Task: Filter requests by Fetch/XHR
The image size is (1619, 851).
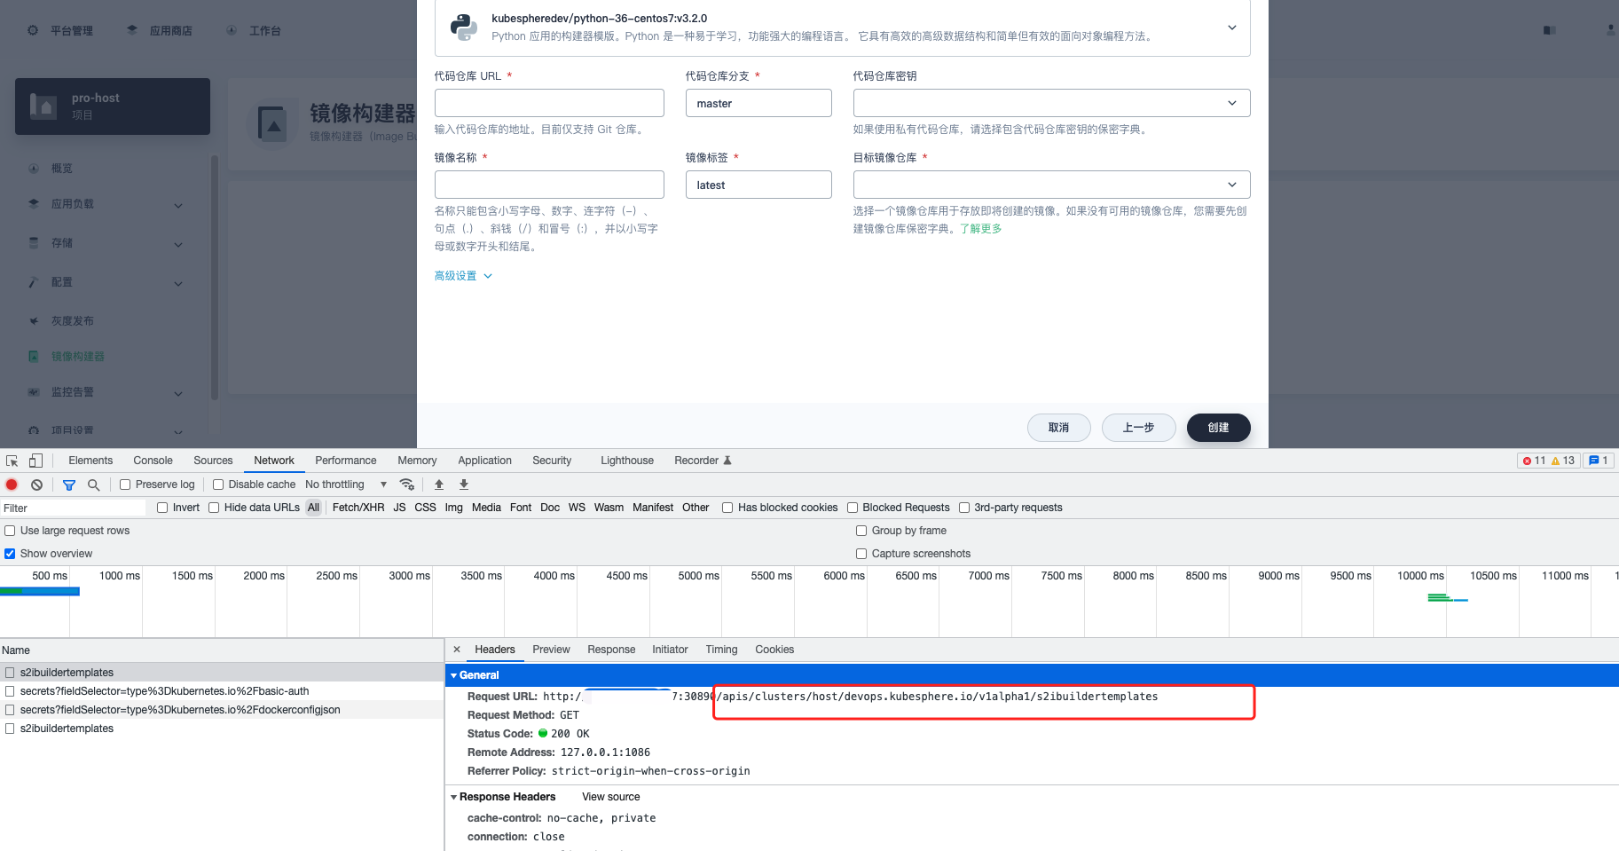Action: tap(358, 508)
